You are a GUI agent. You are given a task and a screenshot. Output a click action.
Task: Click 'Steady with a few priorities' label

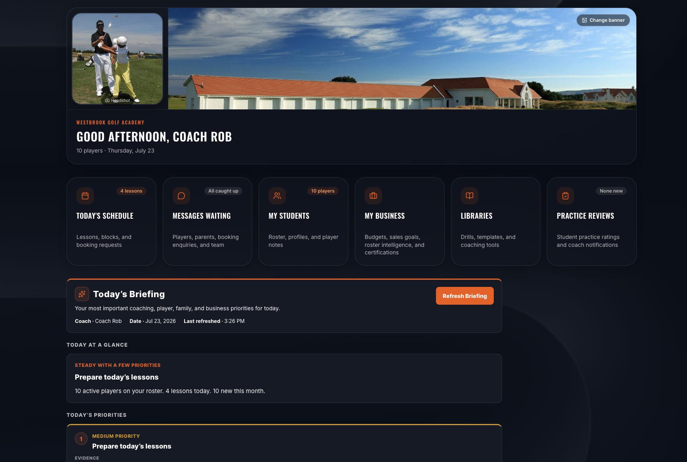[118, 365]
